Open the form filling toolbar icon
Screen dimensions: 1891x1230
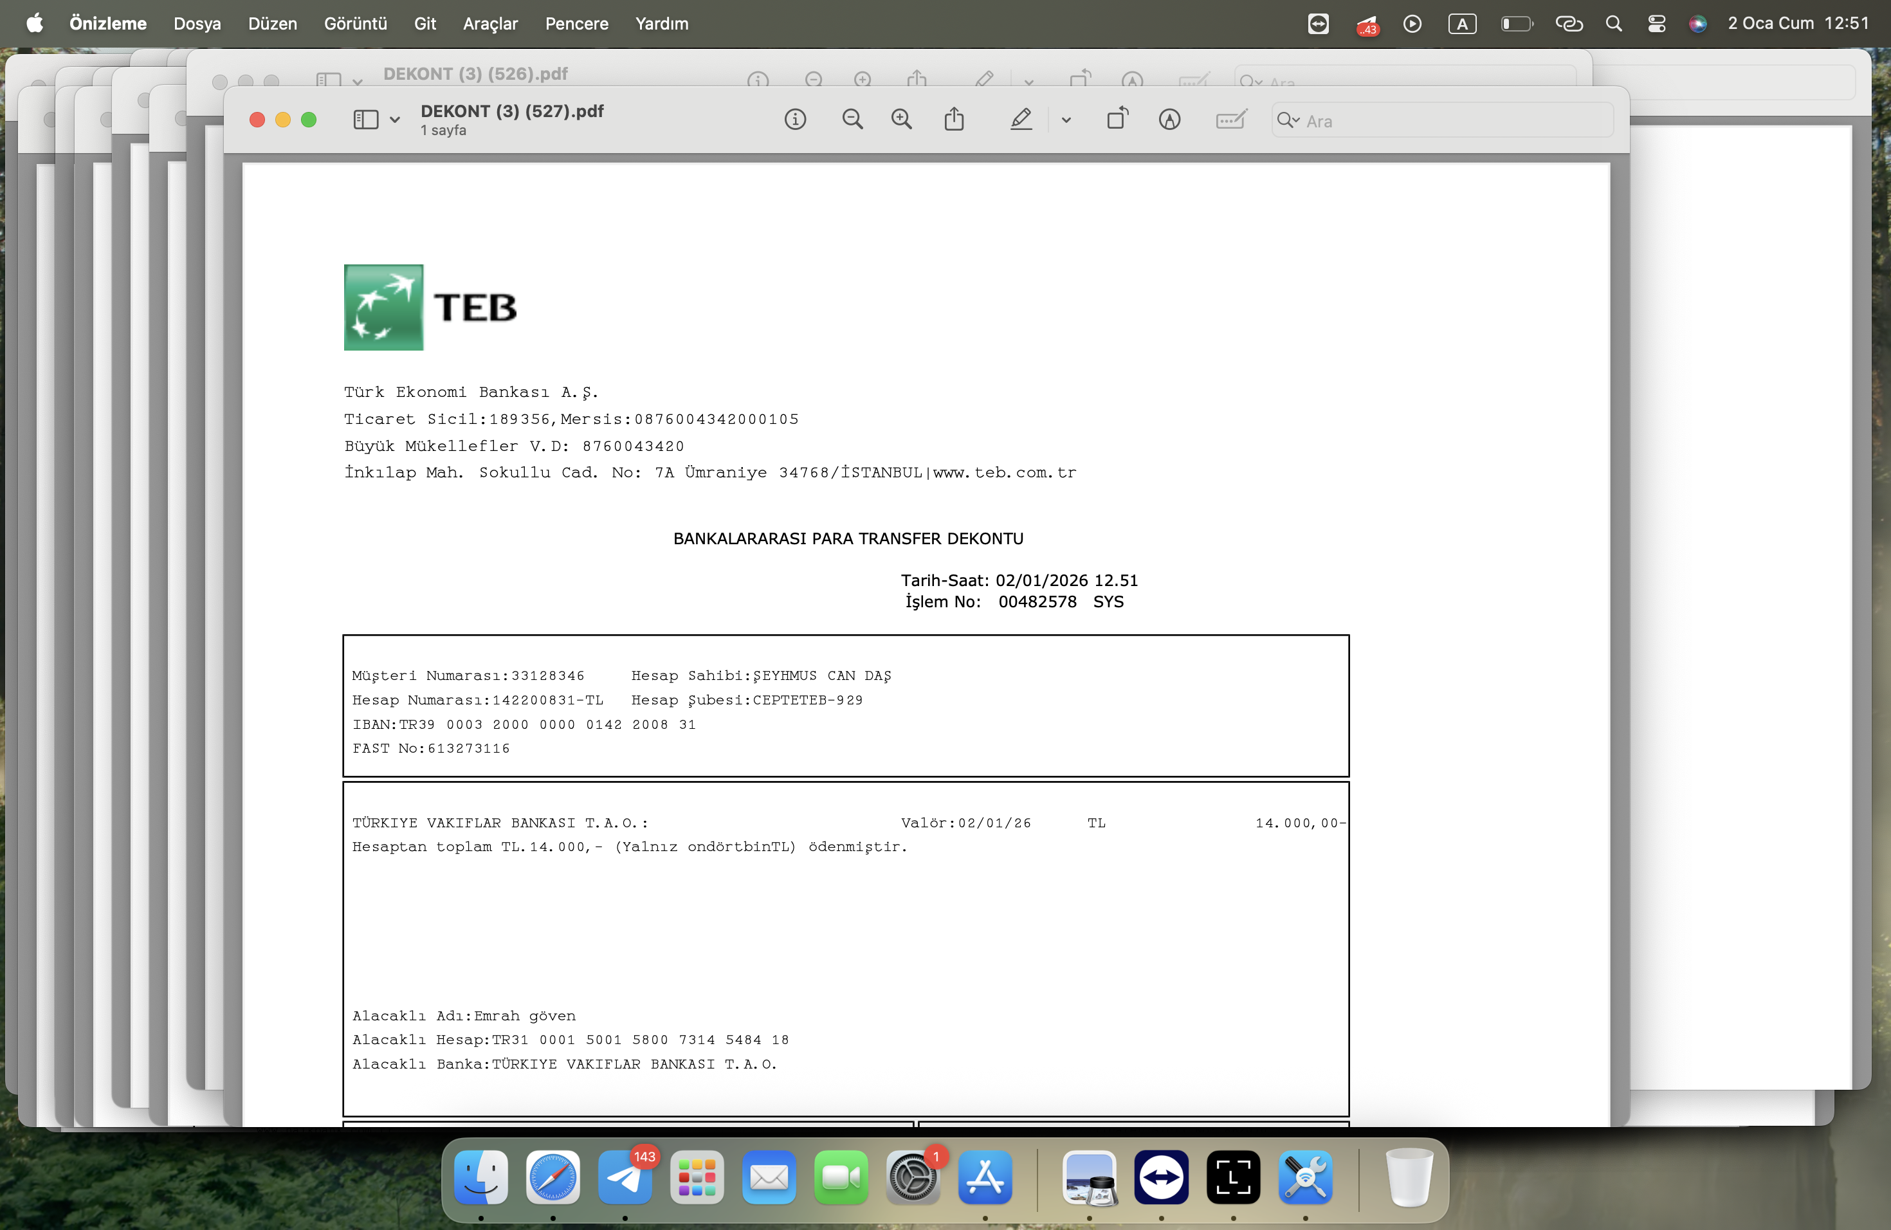pyautogui.click(x=1230, y=120)
